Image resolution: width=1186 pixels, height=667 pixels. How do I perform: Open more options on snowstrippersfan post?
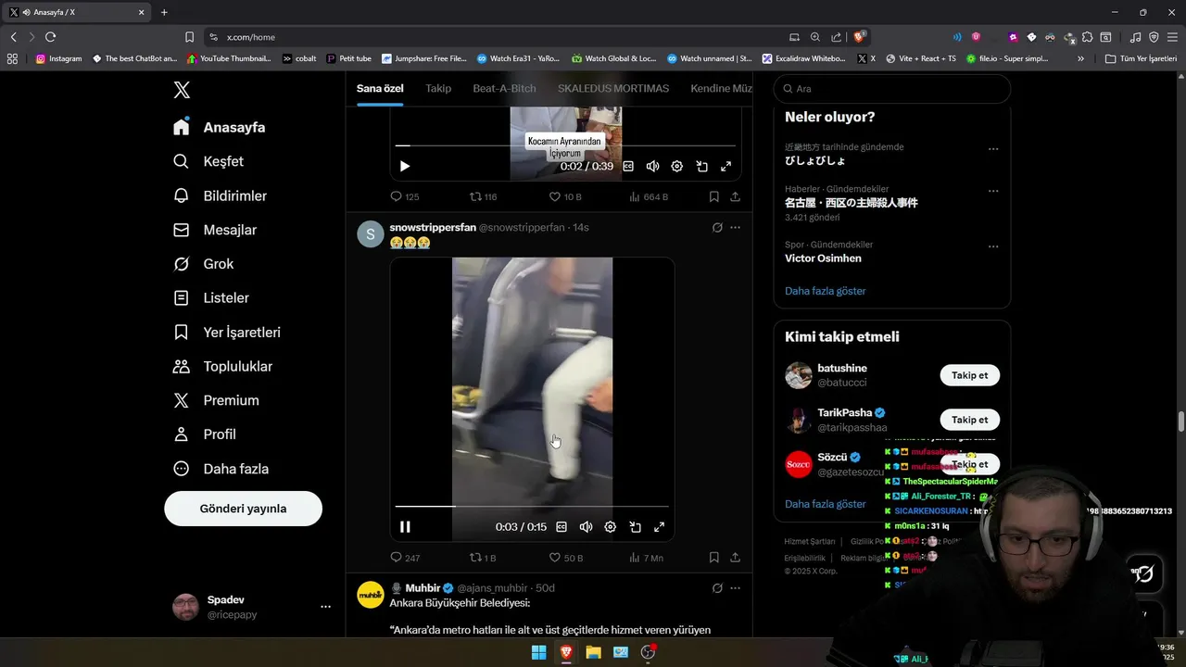[x=736, y=227]
